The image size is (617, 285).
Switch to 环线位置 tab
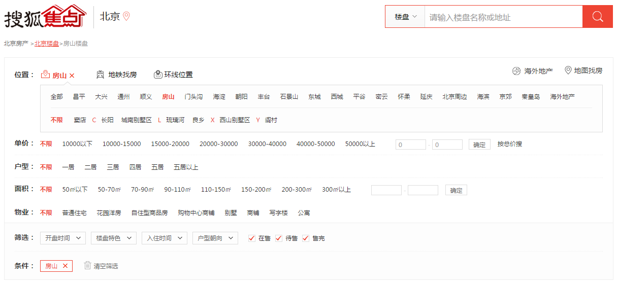tap(179, 75)
